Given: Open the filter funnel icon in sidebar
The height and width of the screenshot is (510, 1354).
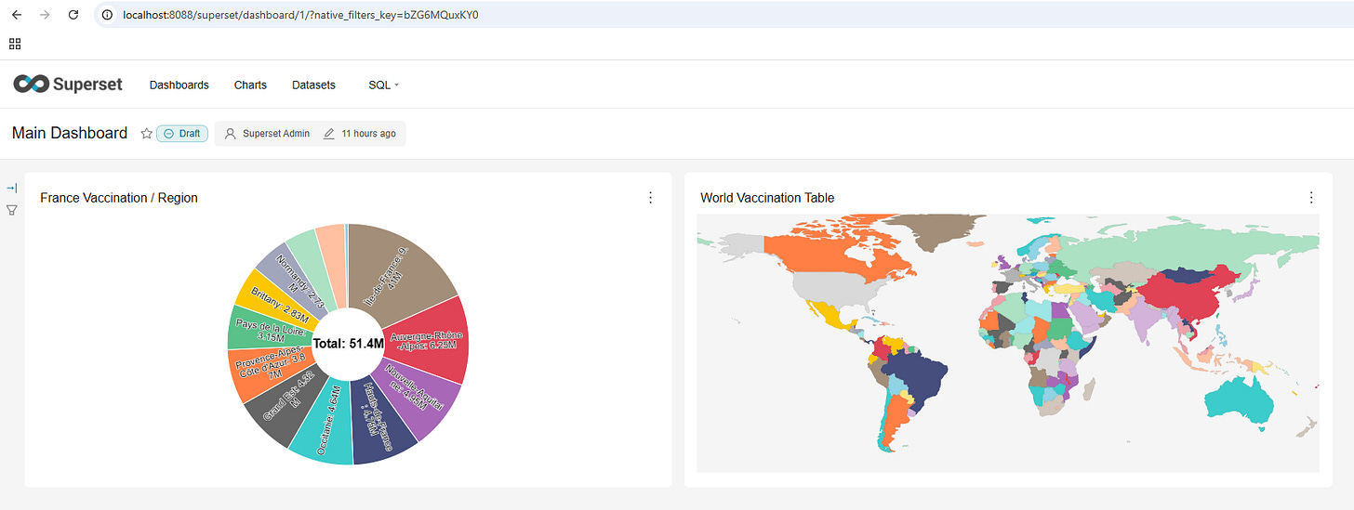Looking at the screenshot, I should (x=12, y=210).
